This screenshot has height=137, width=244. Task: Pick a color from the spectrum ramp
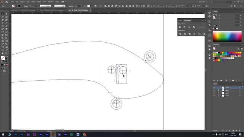(x=227, y=36)
